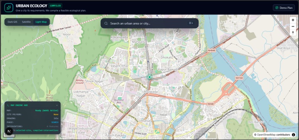Click the 'Raymond Mills' map label
The width and height of the screenshot is (299, 140).
(119, 101)
